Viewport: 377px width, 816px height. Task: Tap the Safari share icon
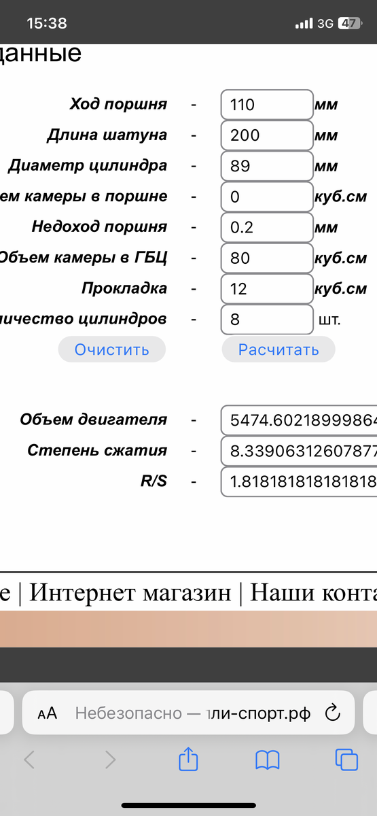188,759
